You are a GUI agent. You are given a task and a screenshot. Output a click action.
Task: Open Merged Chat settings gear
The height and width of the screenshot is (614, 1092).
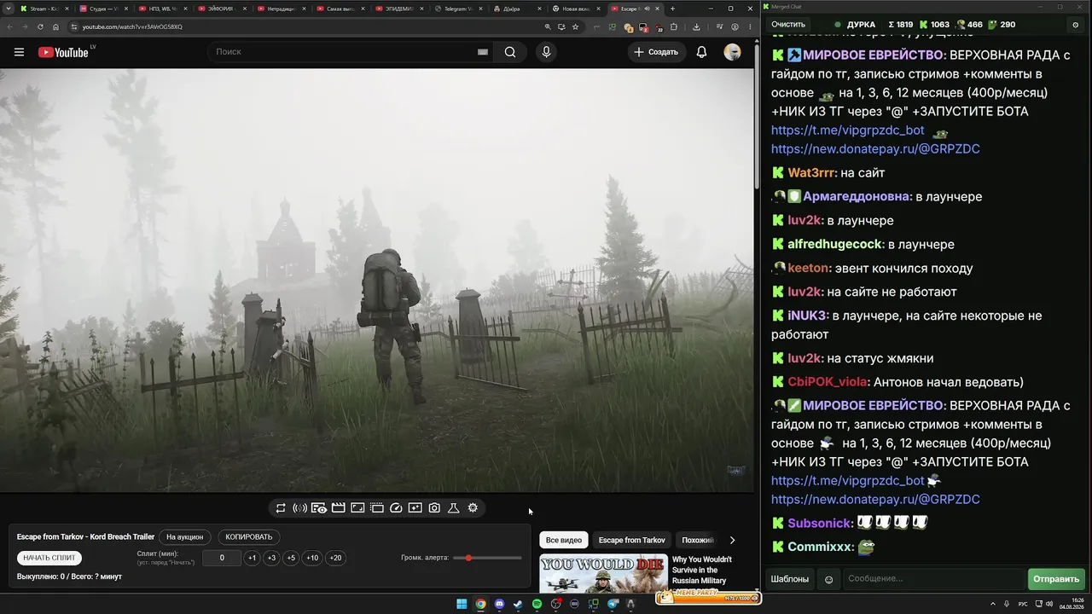pyautogui.click(x=1075, y=25)
